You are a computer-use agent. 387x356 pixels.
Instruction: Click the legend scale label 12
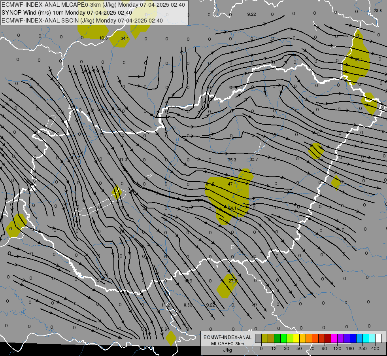click(274, 348)
